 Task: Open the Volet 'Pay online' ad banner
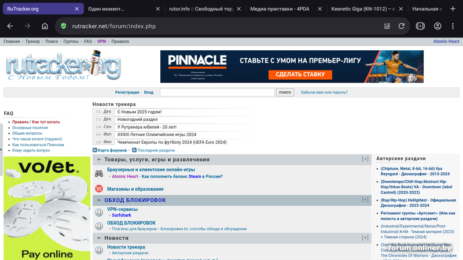coord(47,208)
